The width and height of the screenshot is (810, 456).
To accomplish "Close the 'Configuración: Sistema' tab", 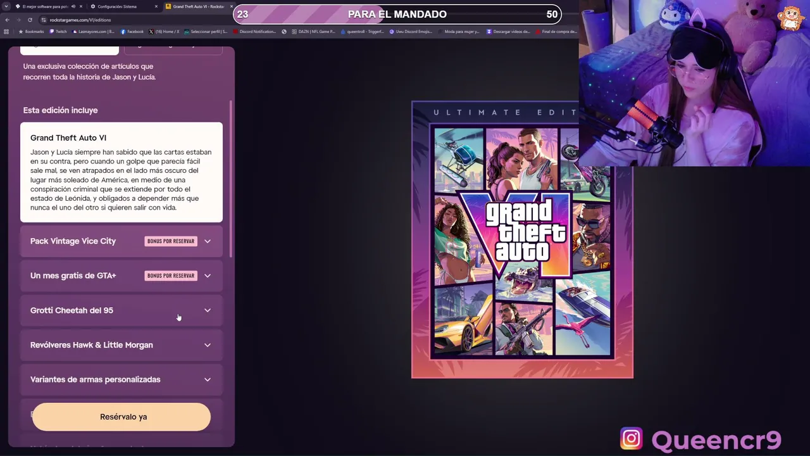I will [155, 6].
